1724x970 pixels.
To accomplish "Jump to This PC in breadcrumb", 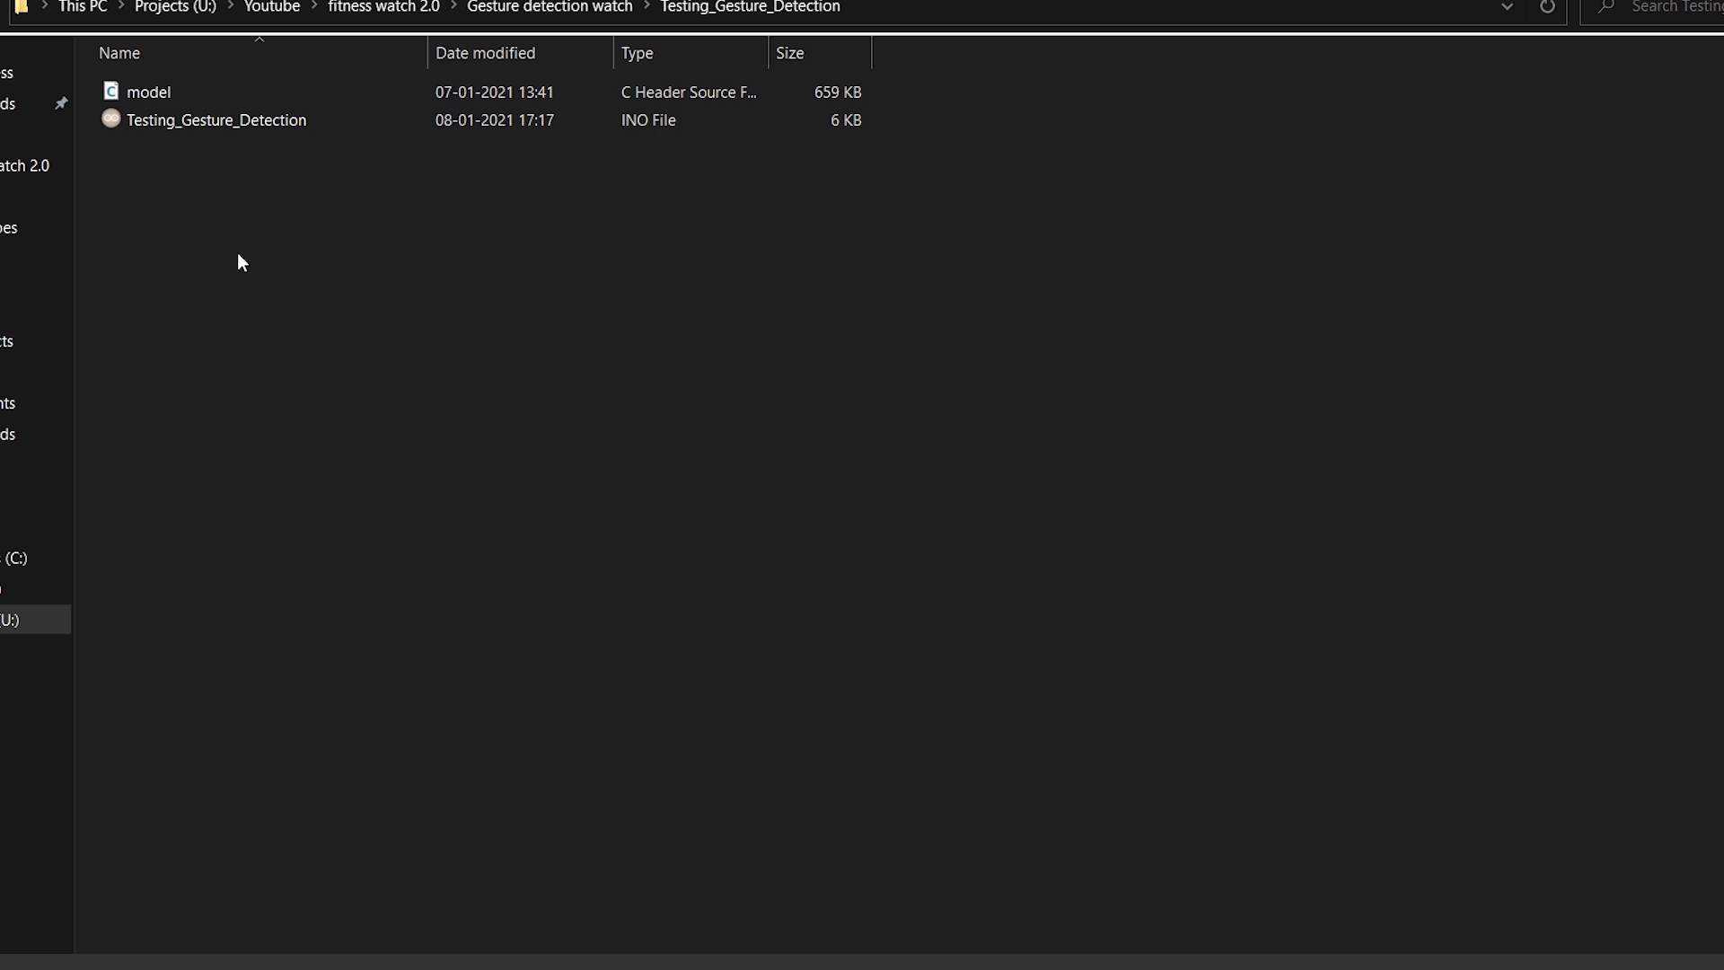I will coord(83,7).
